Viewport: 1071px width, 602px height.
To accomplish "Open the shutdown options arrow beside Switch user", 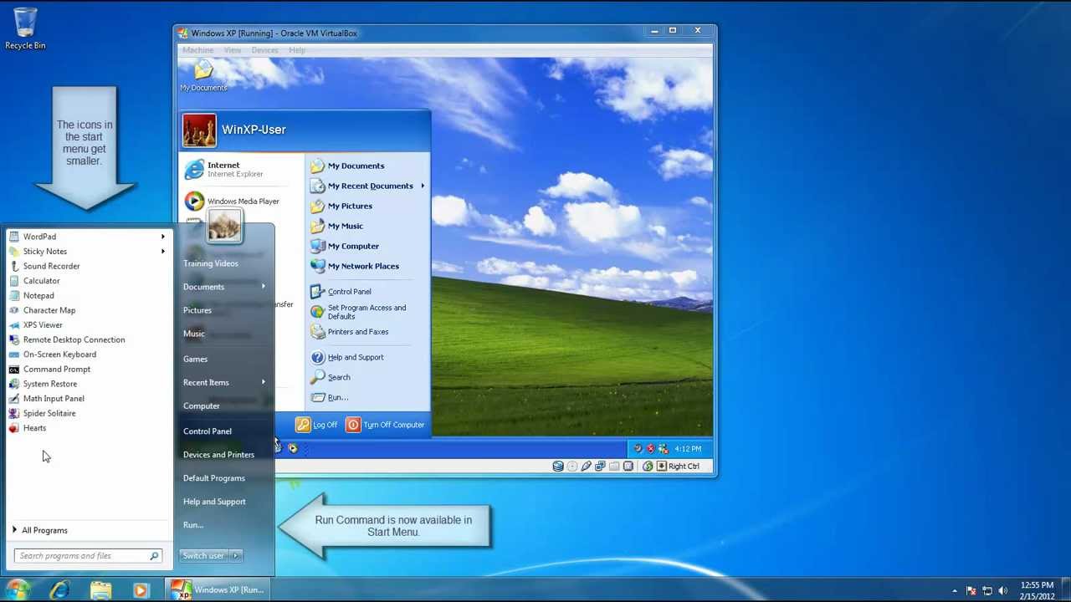I will point(236,555).
